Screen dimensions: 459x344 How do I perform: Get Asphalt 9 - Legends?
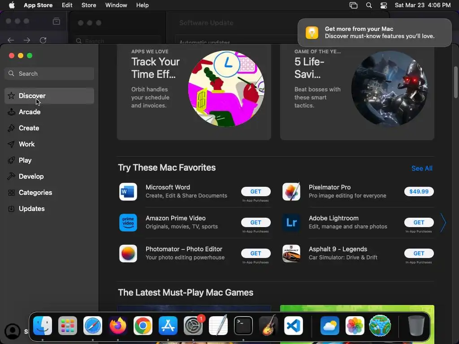pos(419,254)
